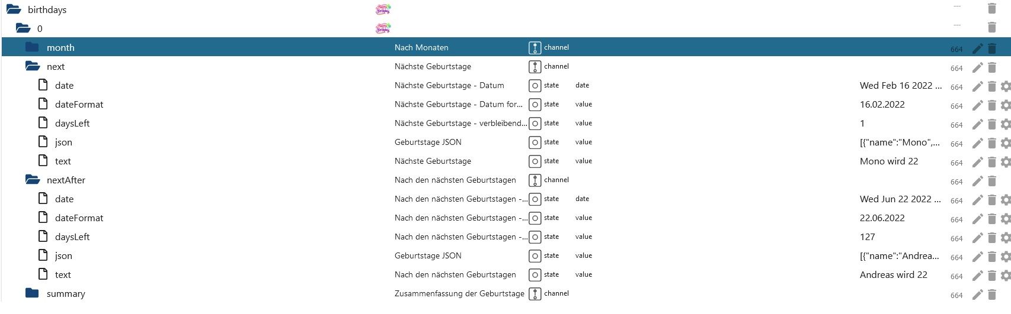The image size is (1011, 314).
Task: Select the text state with value "Andreas wird 22"
Action: point(63,275)
